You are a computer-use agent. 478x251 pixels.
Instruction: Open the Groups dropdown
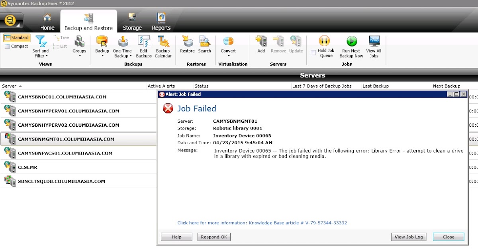click(79, 46)
